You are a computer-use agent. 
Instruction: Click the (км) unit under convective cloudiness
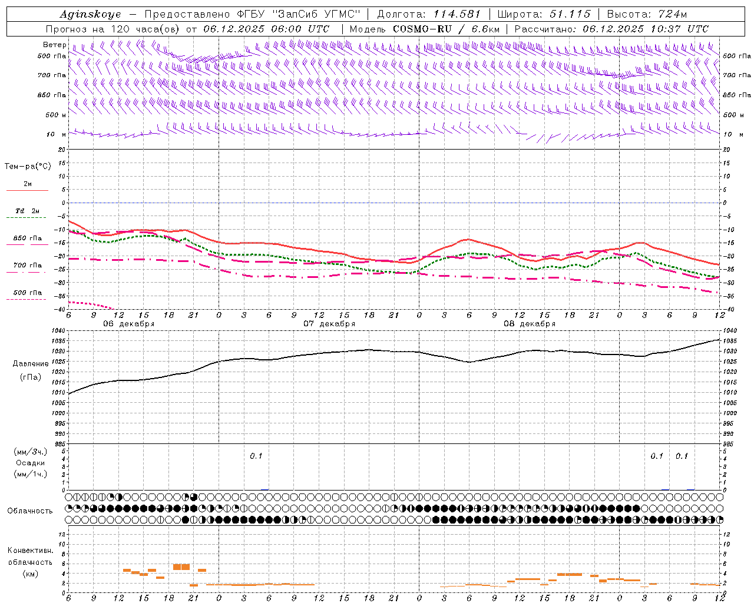coord(30,574)
